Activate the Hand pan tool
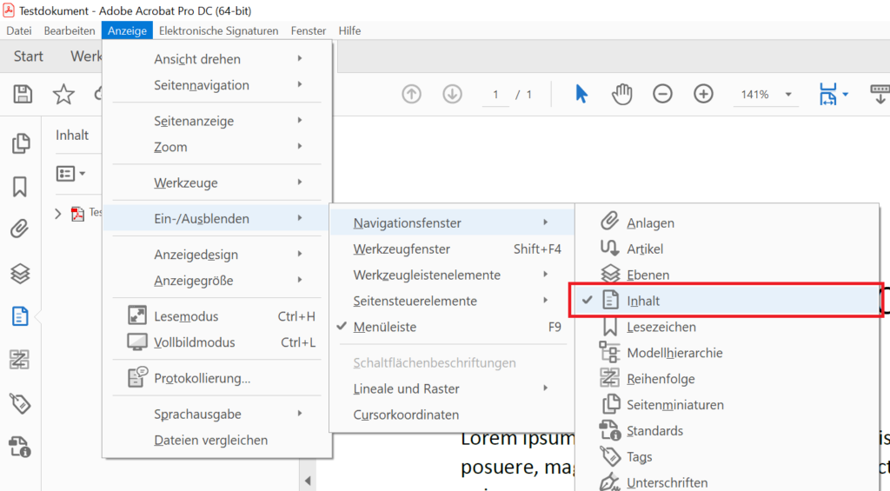Image resolution: width=890 pixels, height=491 pixels. [621, 94]
